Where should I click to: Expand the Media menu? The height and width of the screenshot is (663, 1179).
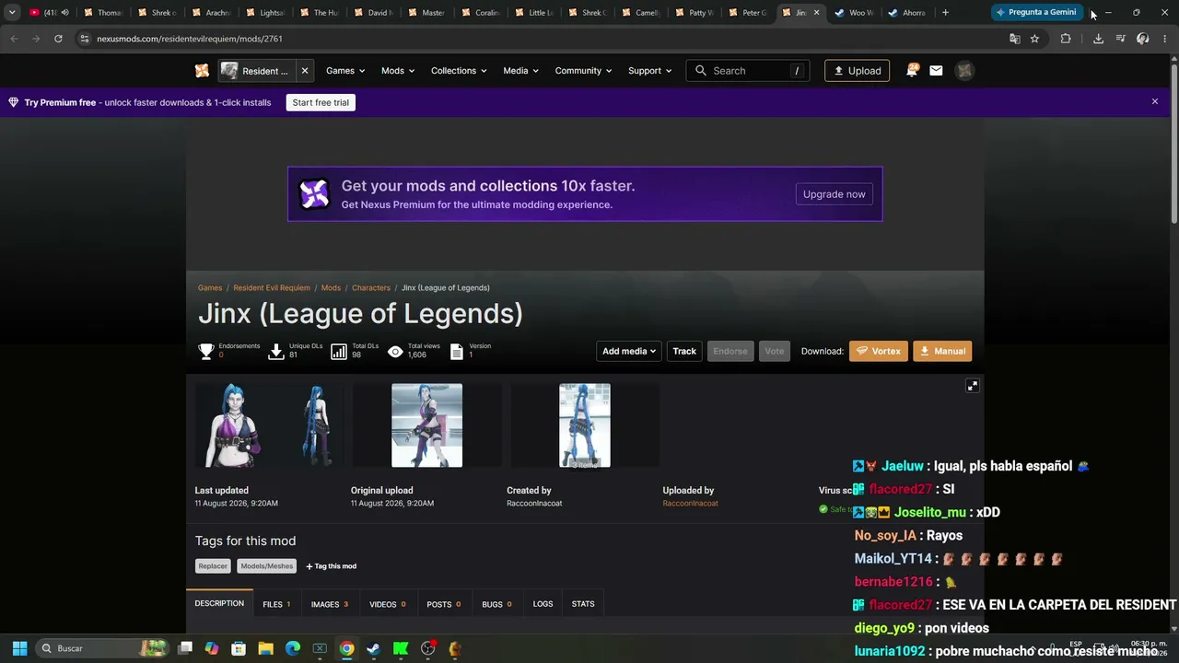(x=520, y=71)
